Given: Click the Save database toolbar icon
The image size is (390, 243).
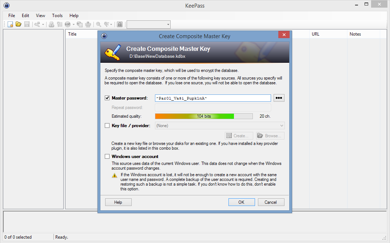Looking at the screenshot, I should point(27,24).
